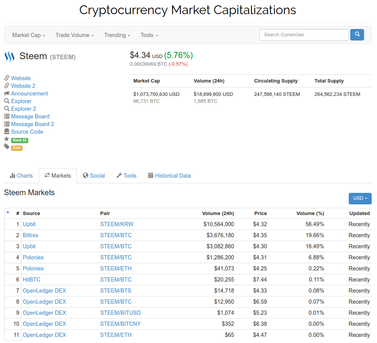Click the $18,699,800 USD volume value
This screenshot has width=377, height=343.
coord(213,94)
